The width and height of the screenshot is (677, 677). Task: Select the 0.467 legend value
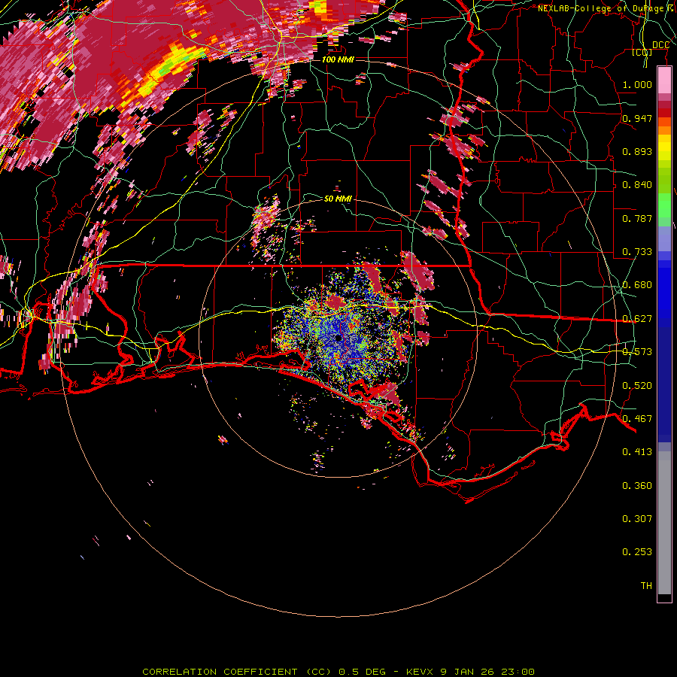point(637,418)
